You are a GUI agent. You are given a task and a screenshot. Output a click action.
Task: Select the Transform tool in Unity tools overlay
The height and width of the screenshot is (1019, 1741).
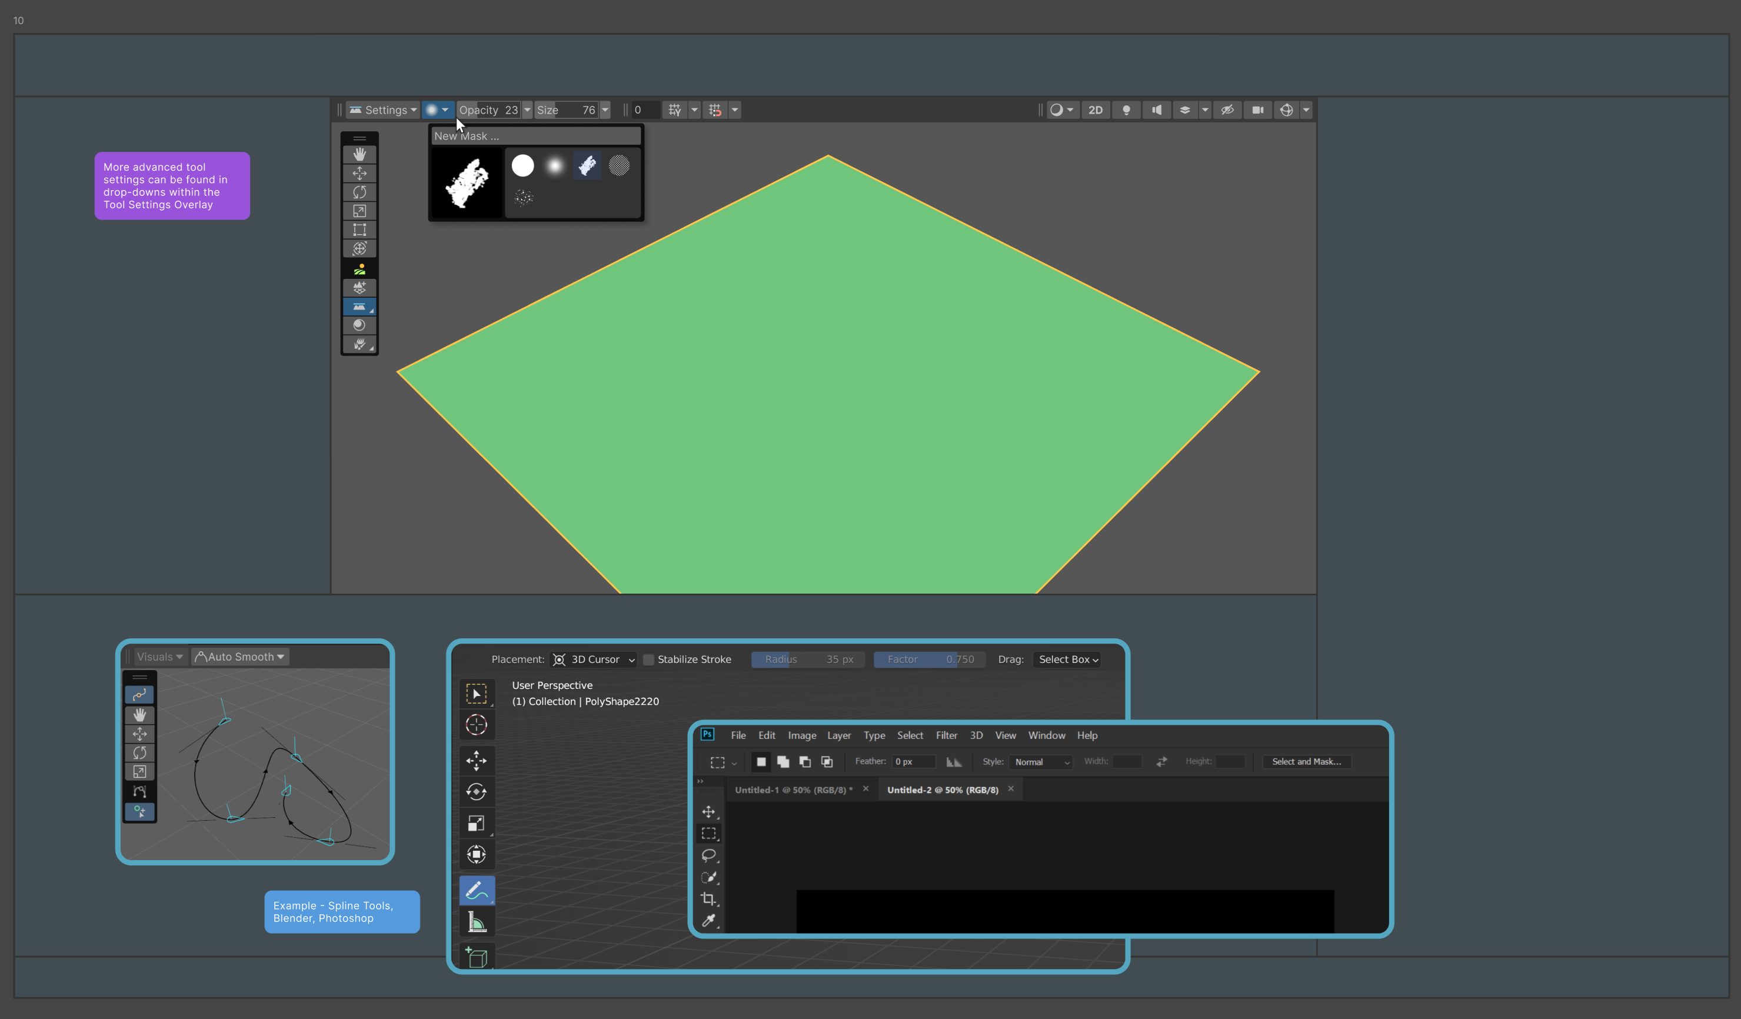[x=359, y=248]
